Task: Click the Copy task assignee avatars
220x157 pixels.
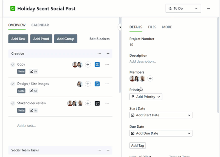Action: (x=77, y=64)
